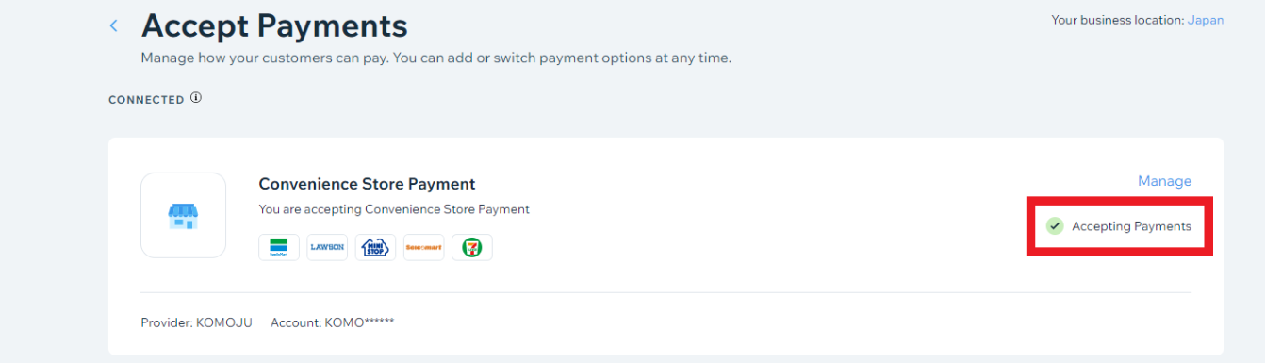Select the 7-Eleven logo badge
The width and height of the screenshot is (1265, 363).
point(472,247)
